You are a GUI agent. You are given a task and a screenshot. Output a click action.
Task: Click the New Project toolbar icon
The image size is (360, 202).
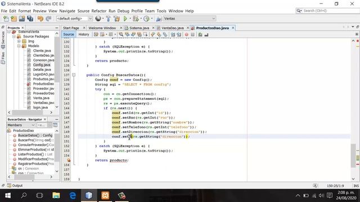[13, 19]
